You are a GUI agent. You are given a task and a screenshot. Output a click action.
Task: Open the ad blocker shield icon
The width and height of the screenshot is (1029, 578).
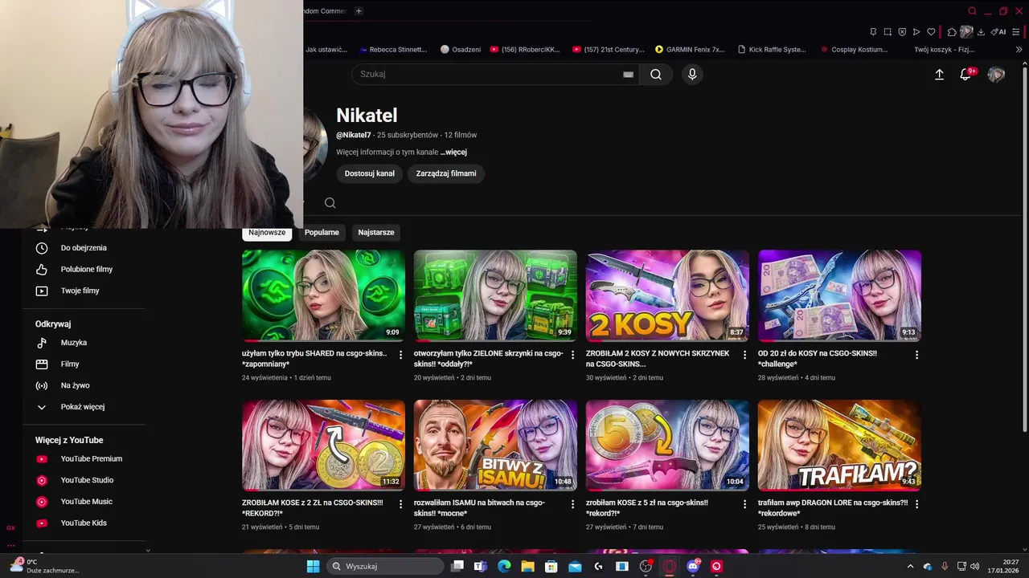pos(902,32)
